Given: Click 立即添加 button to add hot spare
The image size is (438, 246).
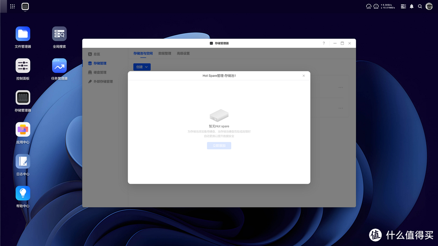Looking at the screenshot, I should tap(219, 146).
